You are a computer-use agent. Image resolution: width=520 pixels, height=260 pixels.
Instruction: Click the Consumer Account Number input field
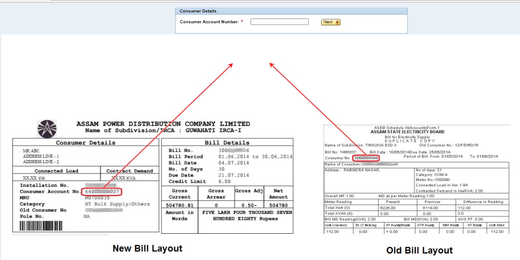[279, 22]
